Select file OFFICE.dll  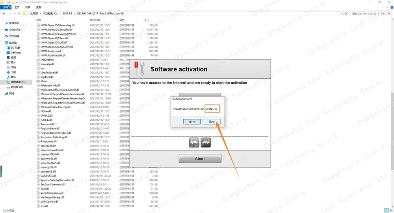[x=46, y=116]
